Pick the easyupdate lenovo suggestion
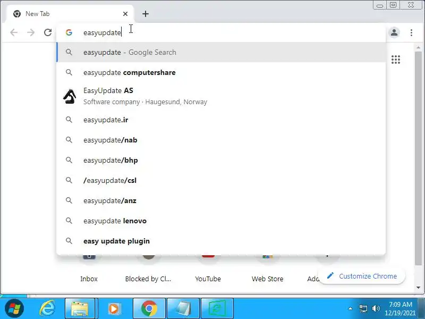 click(221, 221)
